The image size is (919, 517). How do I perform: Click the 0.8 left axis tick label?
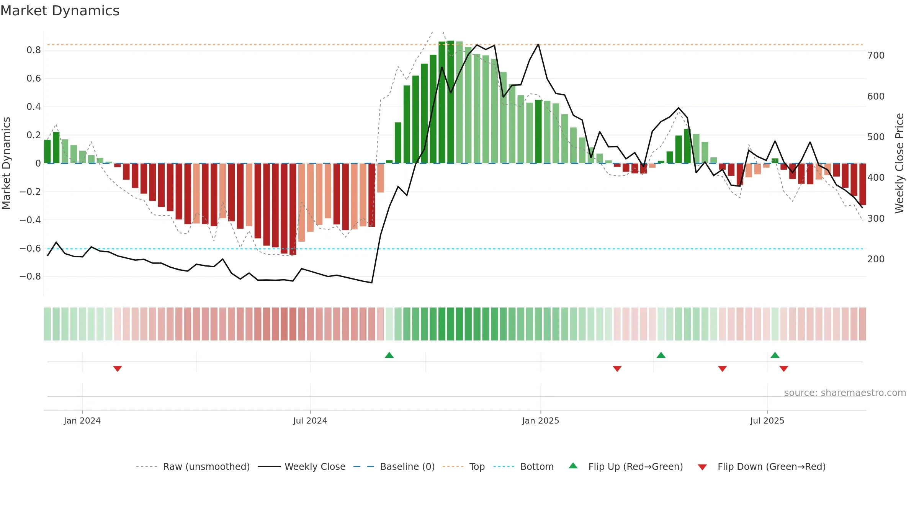tap(34, 50)
